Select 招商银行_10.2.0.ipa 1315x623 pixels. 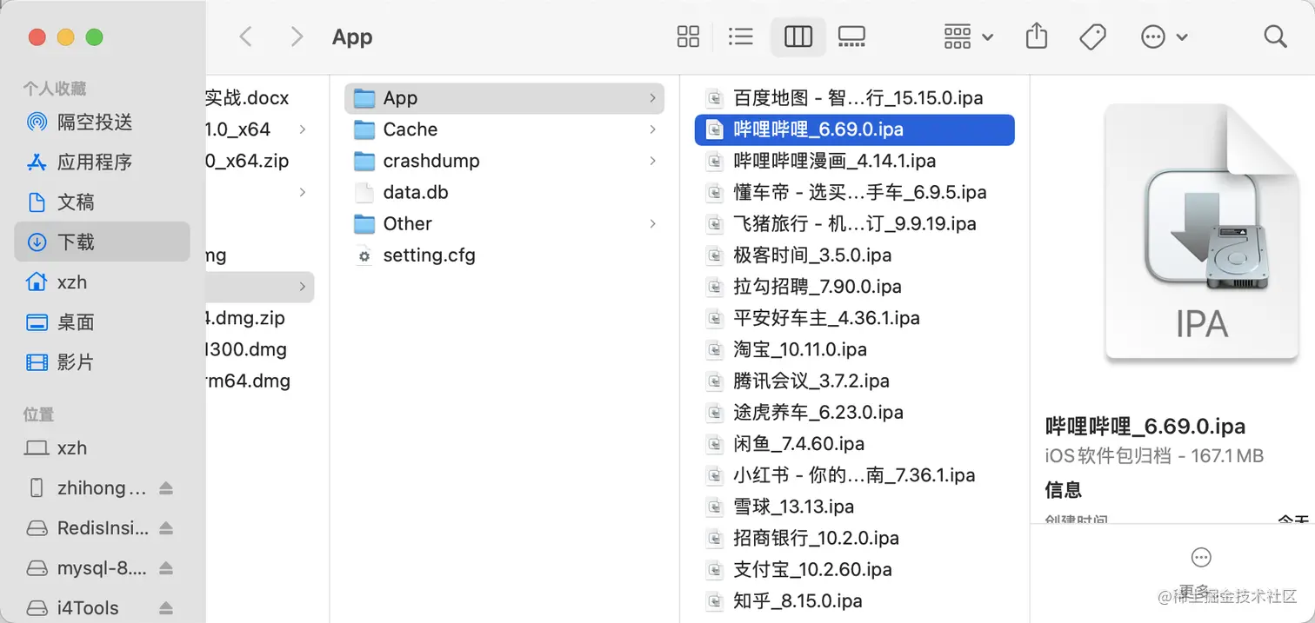855,538
